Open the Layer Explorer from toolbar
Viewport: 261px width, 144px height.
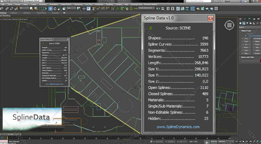[172, 9]
